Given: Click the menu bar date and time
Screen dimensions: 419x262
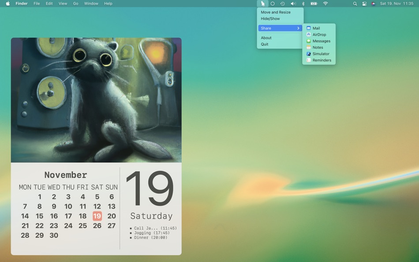Looking at the screenshot, I should [397, 4].
